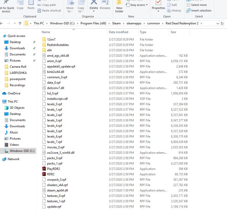Image resolution: width=227 pixels, height=212 pixels.
Task: Click History in the ribbon
Action: coord(174,11)
